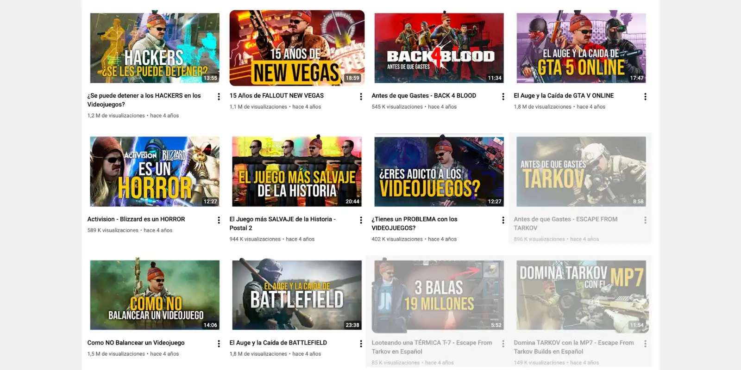Open title link Antes de que Gastes - ESCAPE FROM TARKOV

(565, 223)
